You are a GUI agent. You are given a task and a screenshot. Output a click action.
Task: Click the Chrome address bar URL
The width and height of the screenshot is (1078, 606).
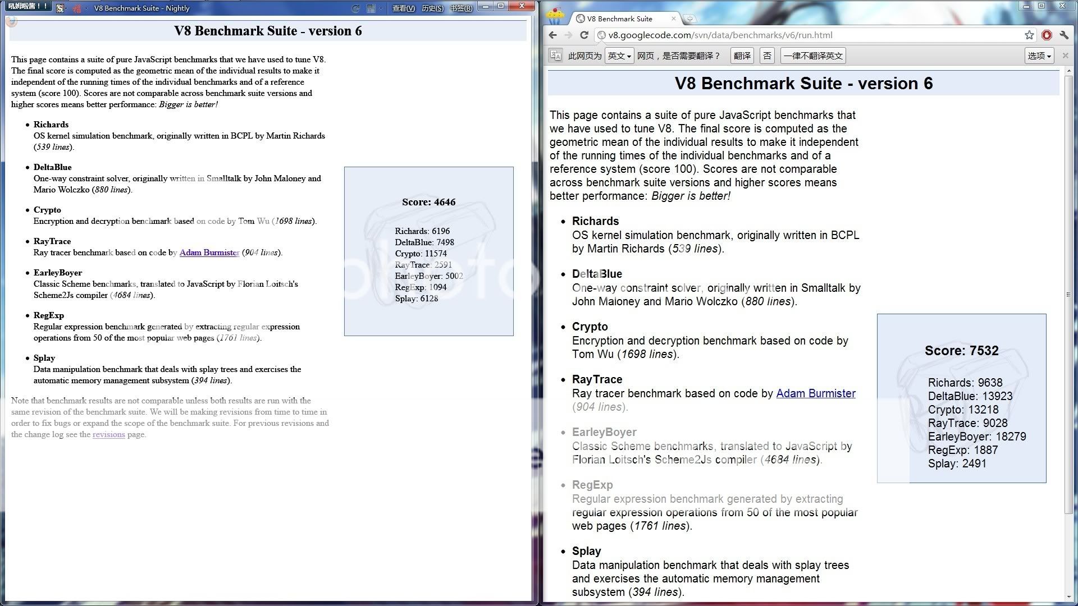(x=720, y=35)
